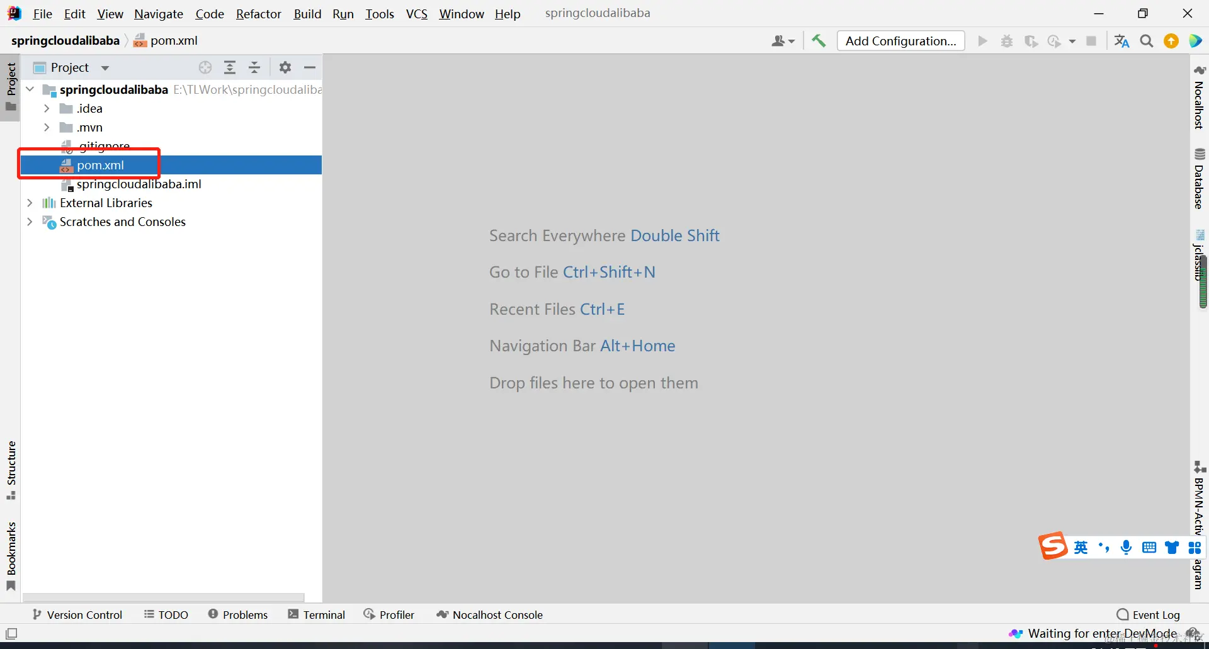
Task: Click the Sogou skin shirt icon
Action: tap(1172, 547)
